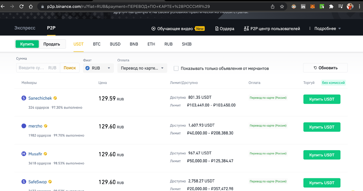Click merzho's avatar icon

coord(24,126)
